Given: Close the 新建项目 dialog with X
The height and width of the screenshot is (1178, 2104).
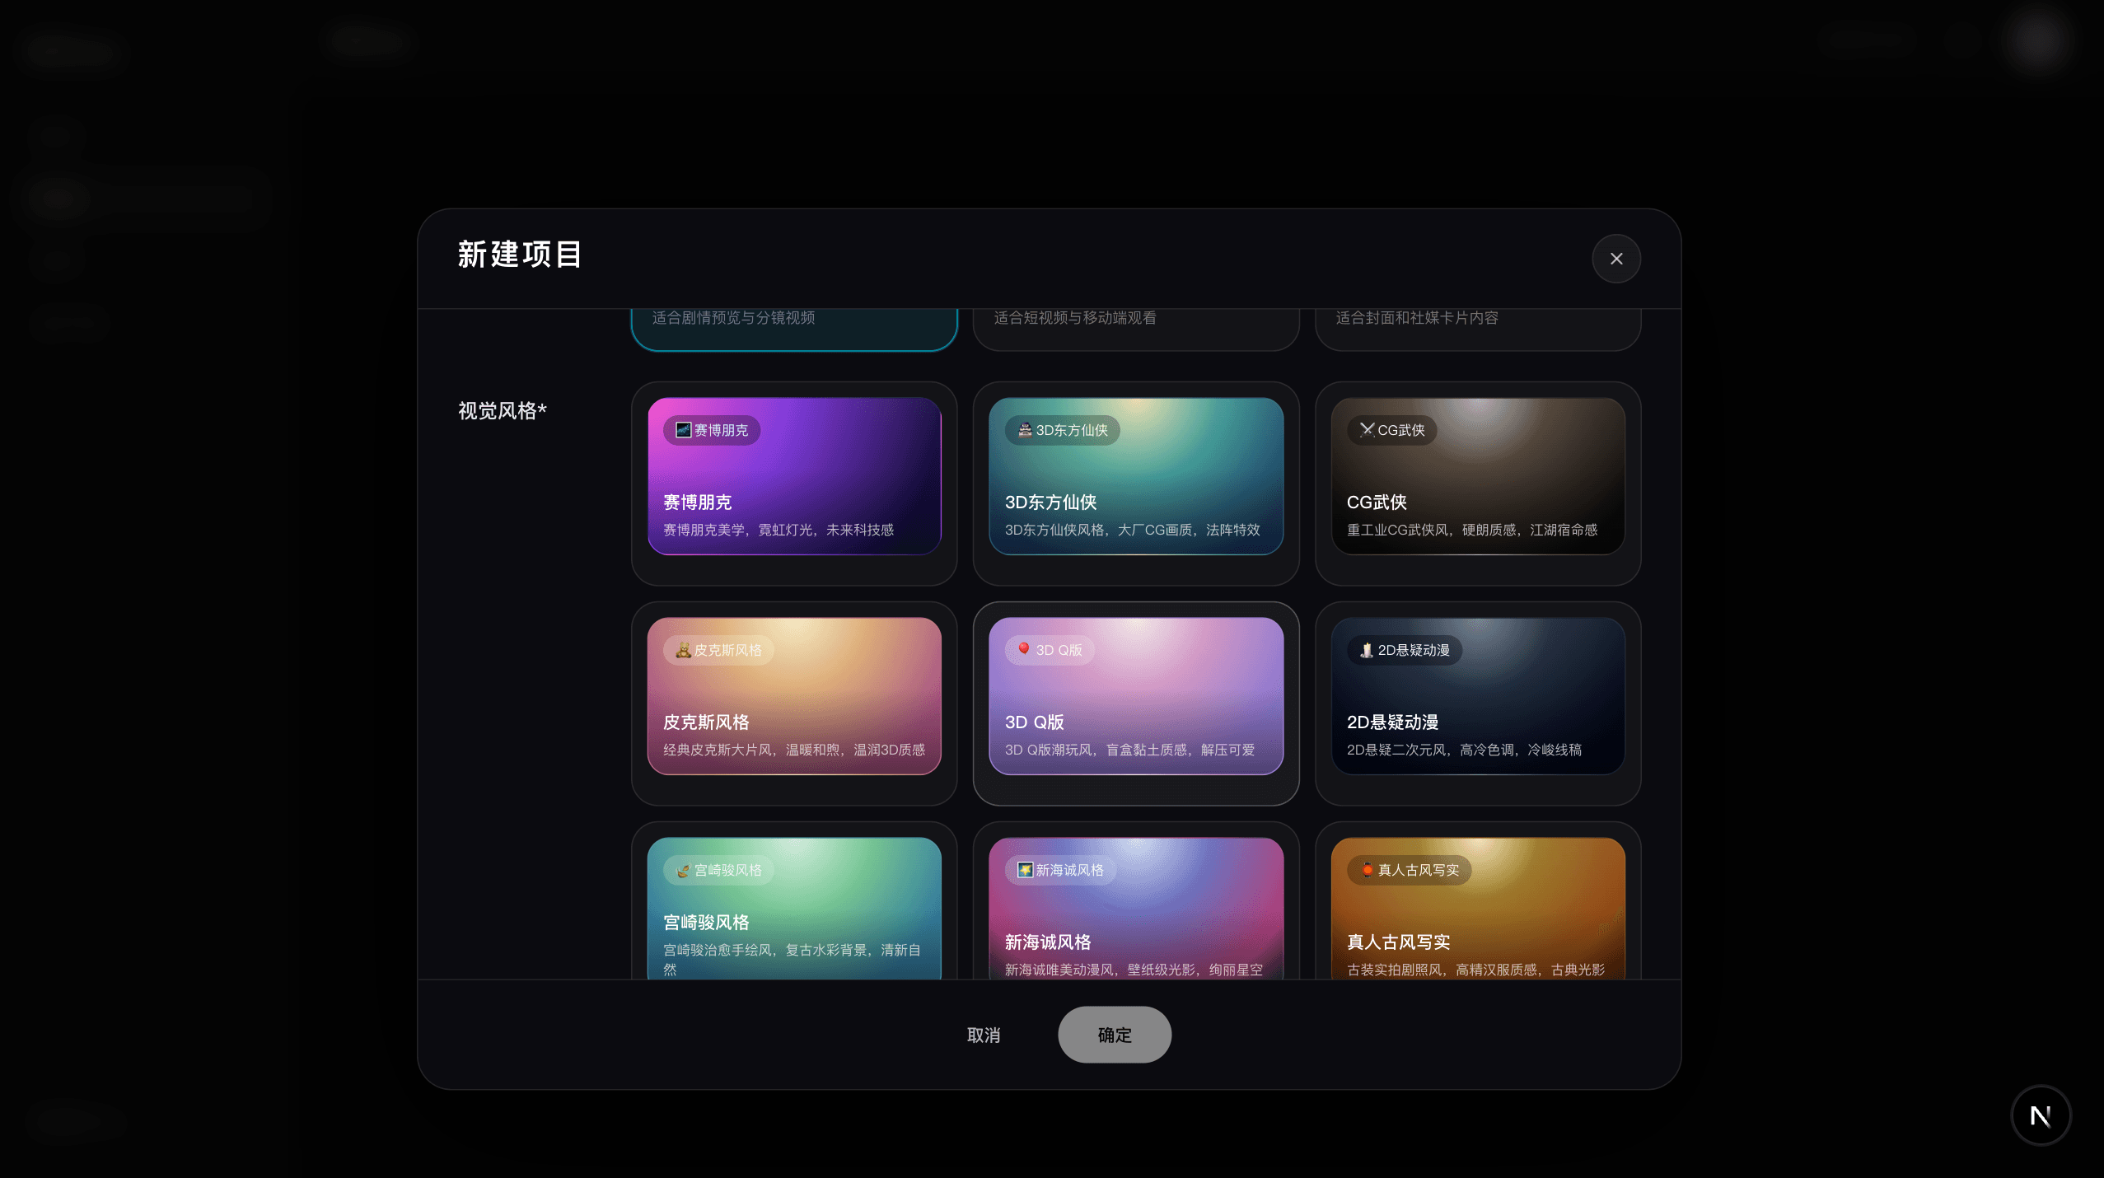Looking at the screenshot, I should pyautogui.click(x=1616, y=259).
